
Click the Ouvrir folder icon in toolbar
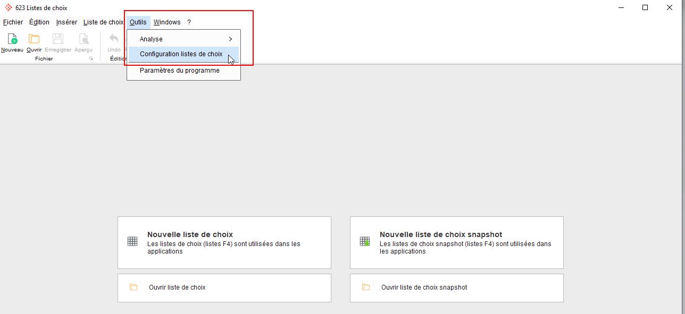coord(34,39)
